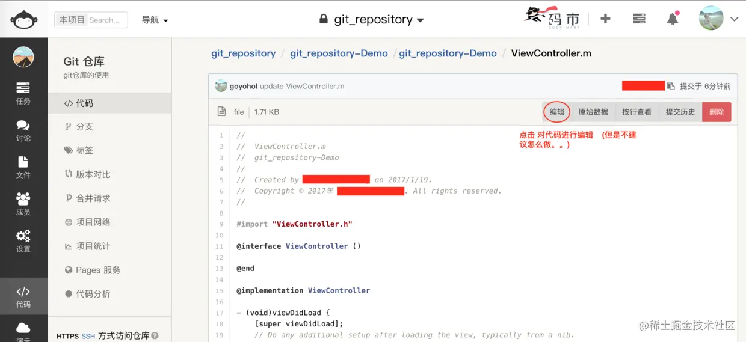The height and width of the screenshot is (342, 746).
Task: Click line number 9 in code view
Action: tap(221, 224)
